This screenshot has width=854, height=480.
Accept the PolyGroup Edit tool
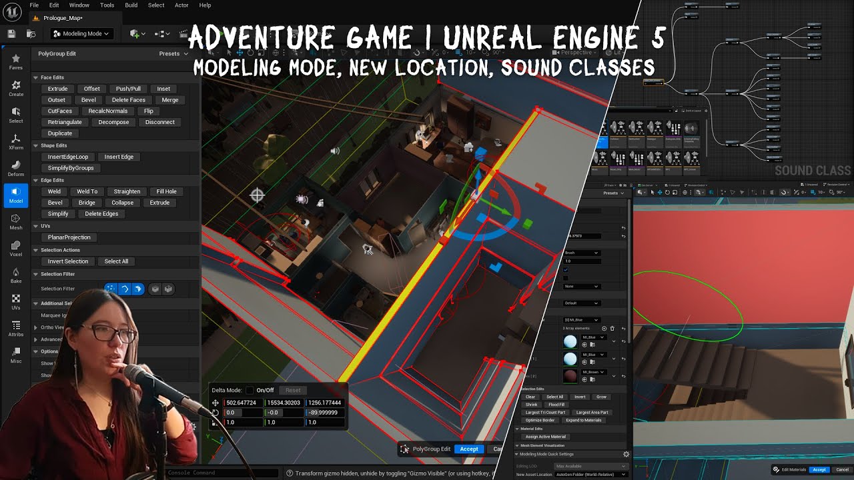coord(469,449)
